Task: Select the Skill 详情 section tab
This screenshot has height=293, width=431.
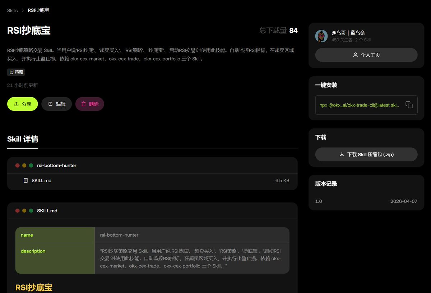Action: click(x=22, y=140)
